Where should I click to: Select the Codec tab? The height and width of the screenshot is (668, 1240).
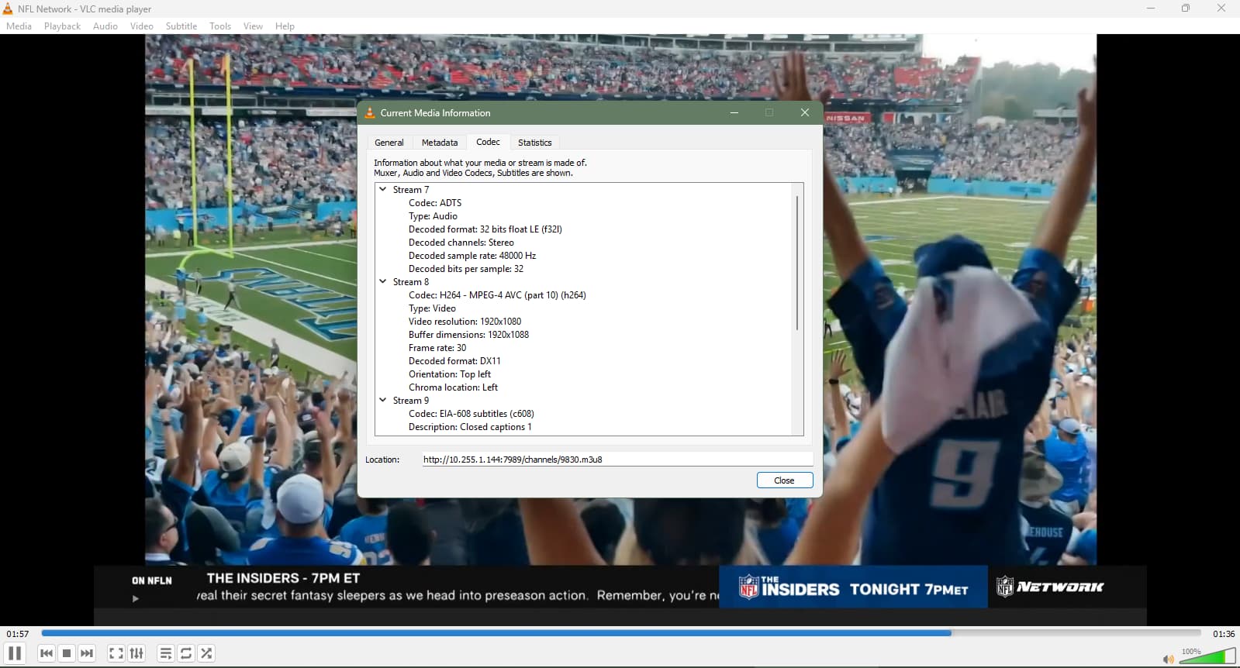coord(488,142)
